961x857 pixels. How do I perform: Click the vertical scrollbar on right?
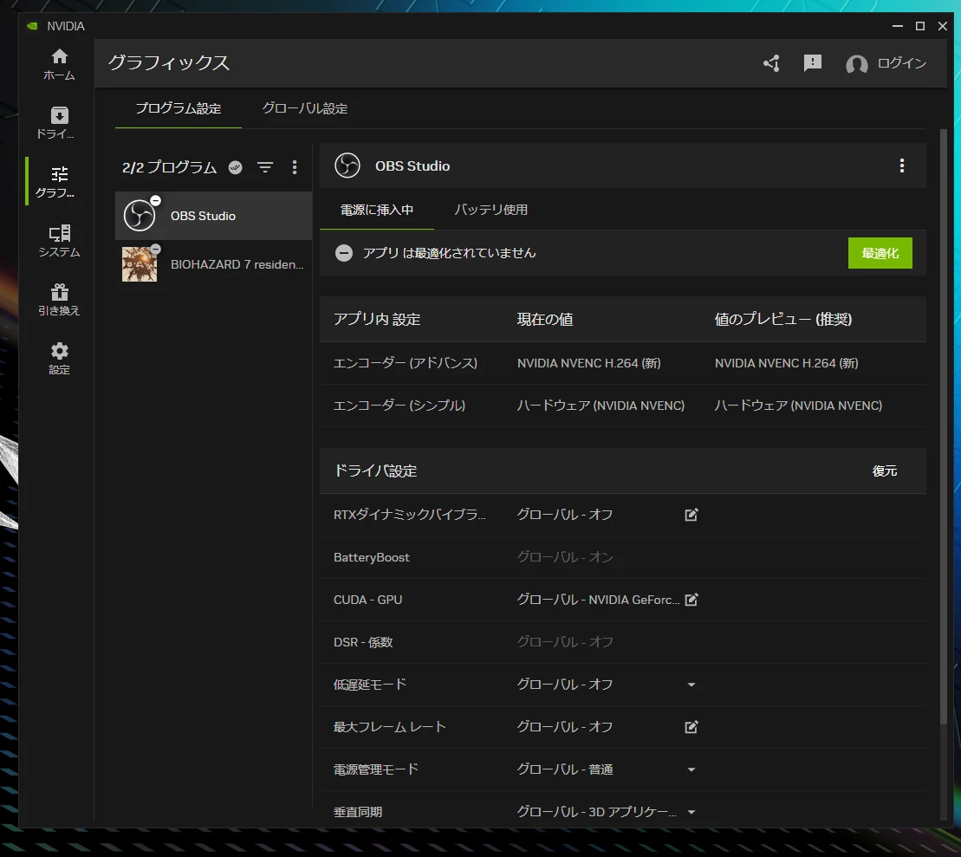tap(943, 426)
